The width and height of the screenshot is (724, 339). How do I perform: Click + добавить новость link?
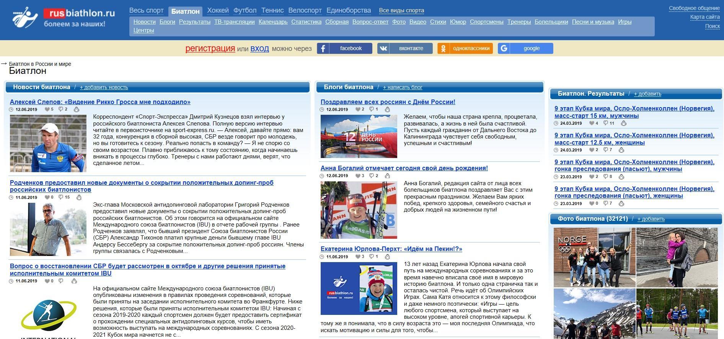pyautogui.click(x=104, y=87)
